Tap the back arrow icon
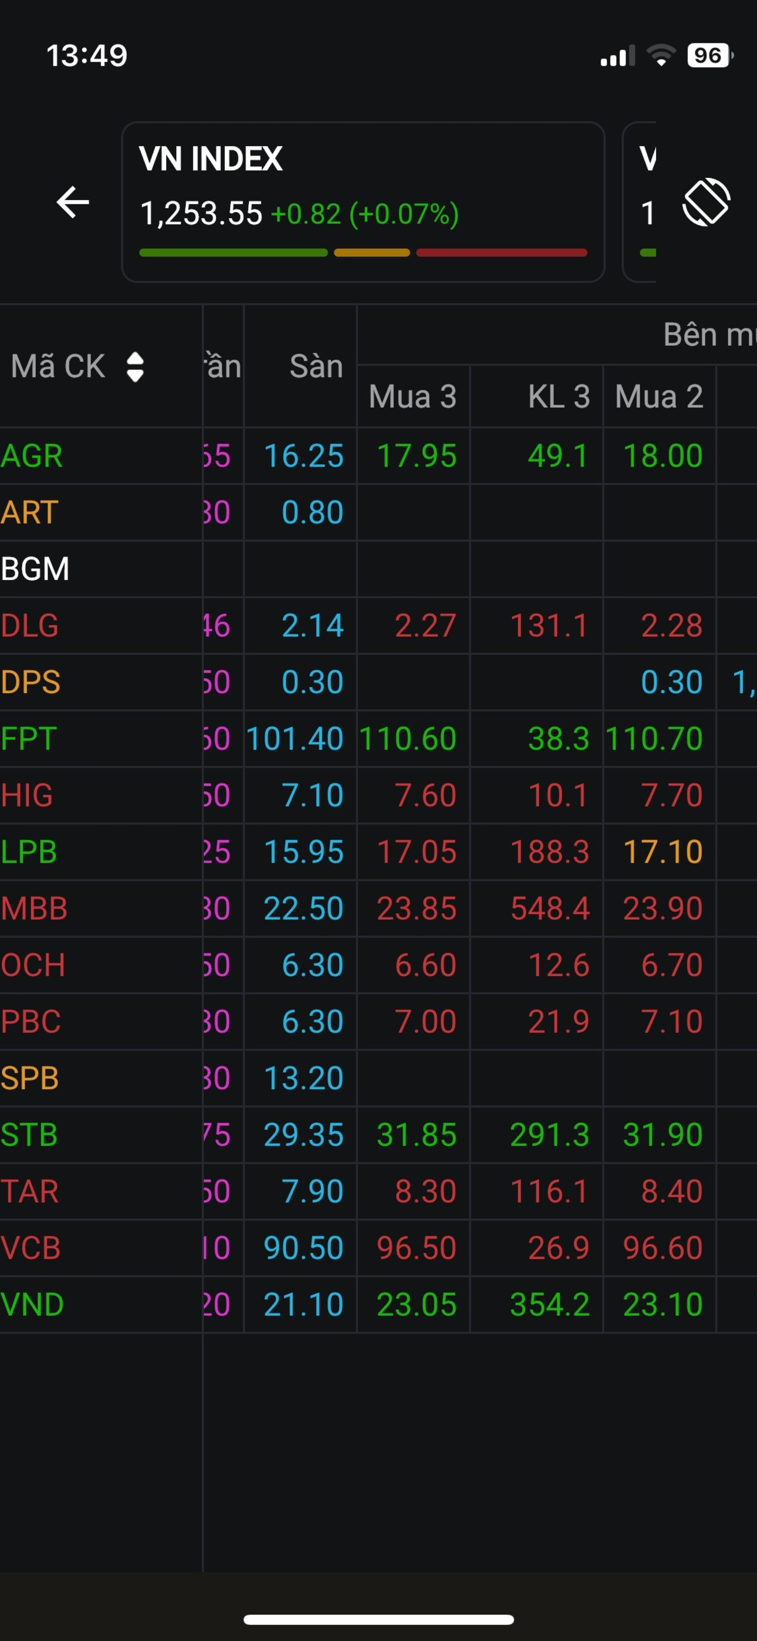Image resolution: width=757 pixels, height=1641 pixels. coord(73,202)
